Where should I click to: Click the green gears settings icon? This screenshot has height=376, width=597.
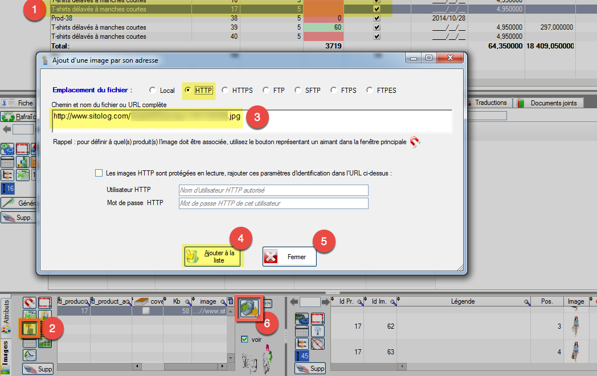click(x=301, y=318)
